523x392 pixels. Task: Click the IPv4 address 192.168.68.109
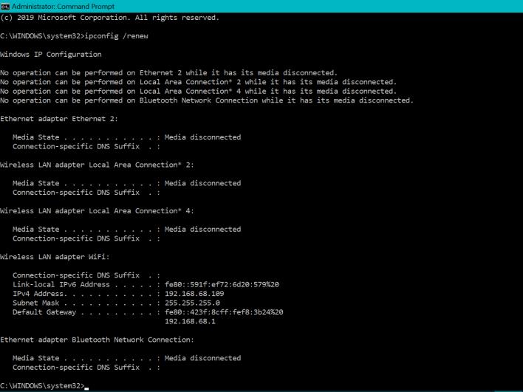click(194, 294)
